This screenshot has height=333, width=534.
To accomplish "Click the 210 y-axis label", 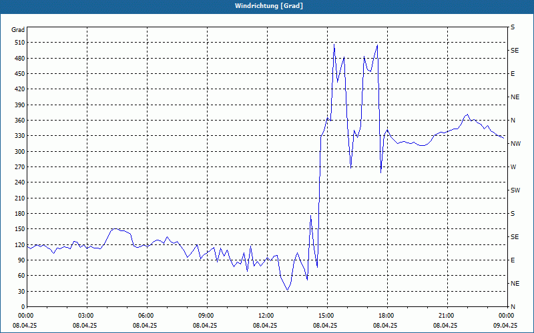I will tap(19, 198).
